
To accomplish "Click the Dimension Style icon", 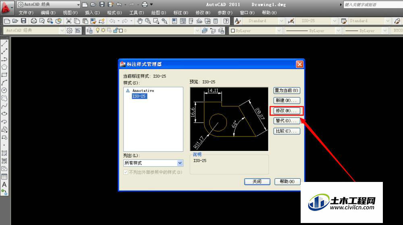I will point(291,21).
